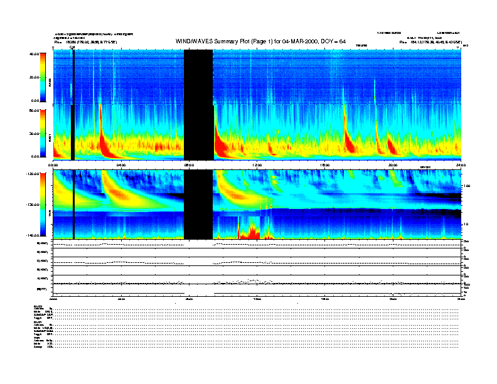Click the black data gap in RAD2 panel
Image resolution: width=497 pixels, height=384 pixels.
(x=198, y=77)
